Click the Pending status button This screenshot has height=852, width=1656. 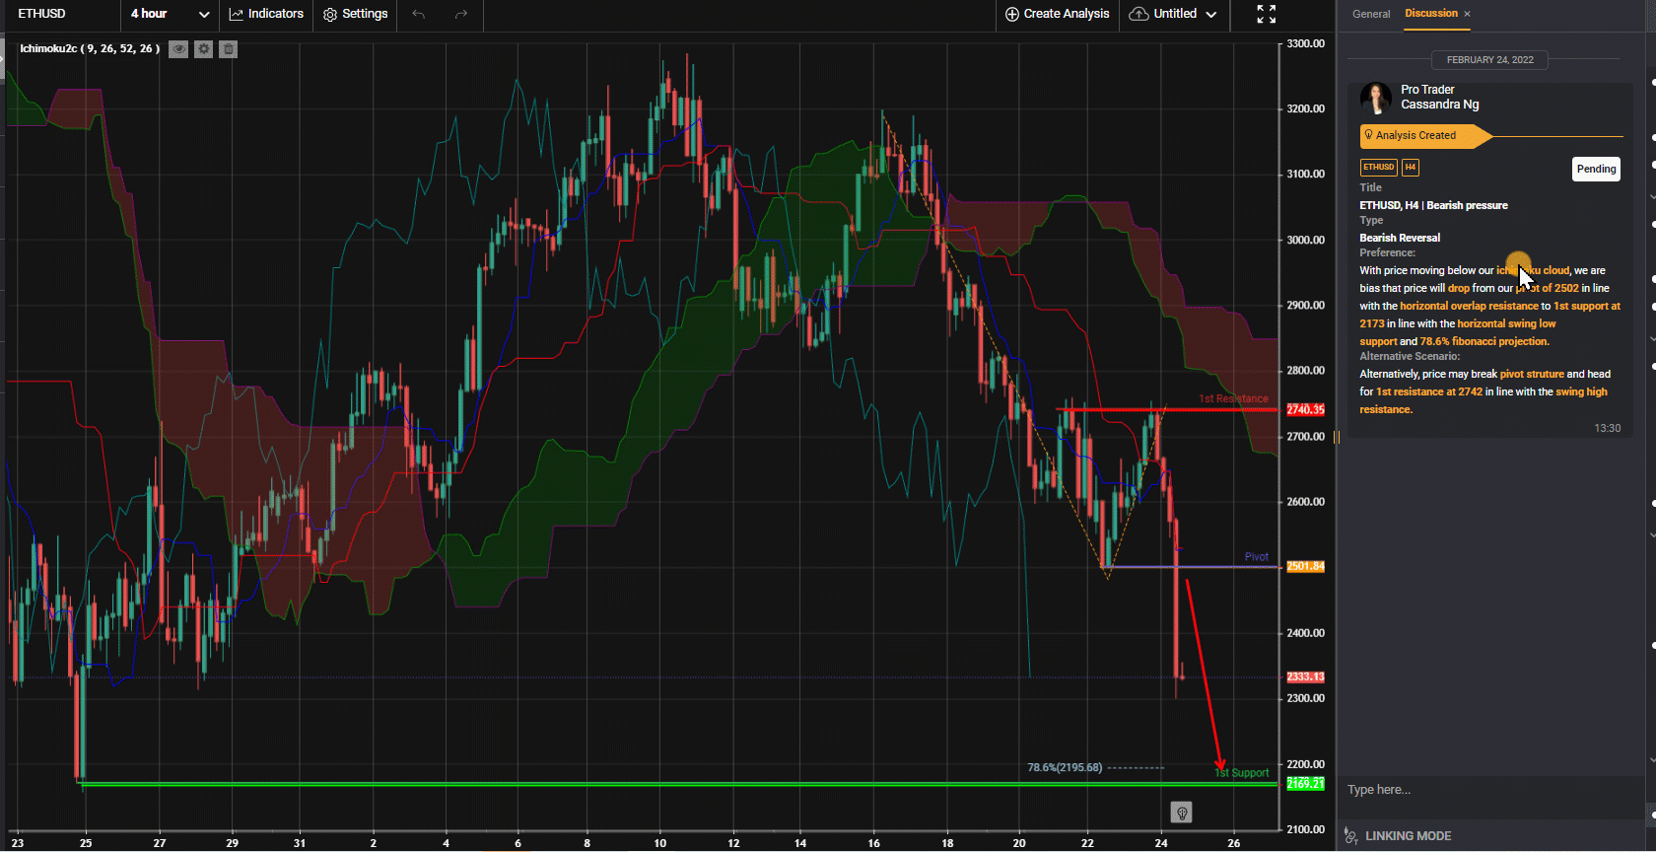pos(1596,169)
